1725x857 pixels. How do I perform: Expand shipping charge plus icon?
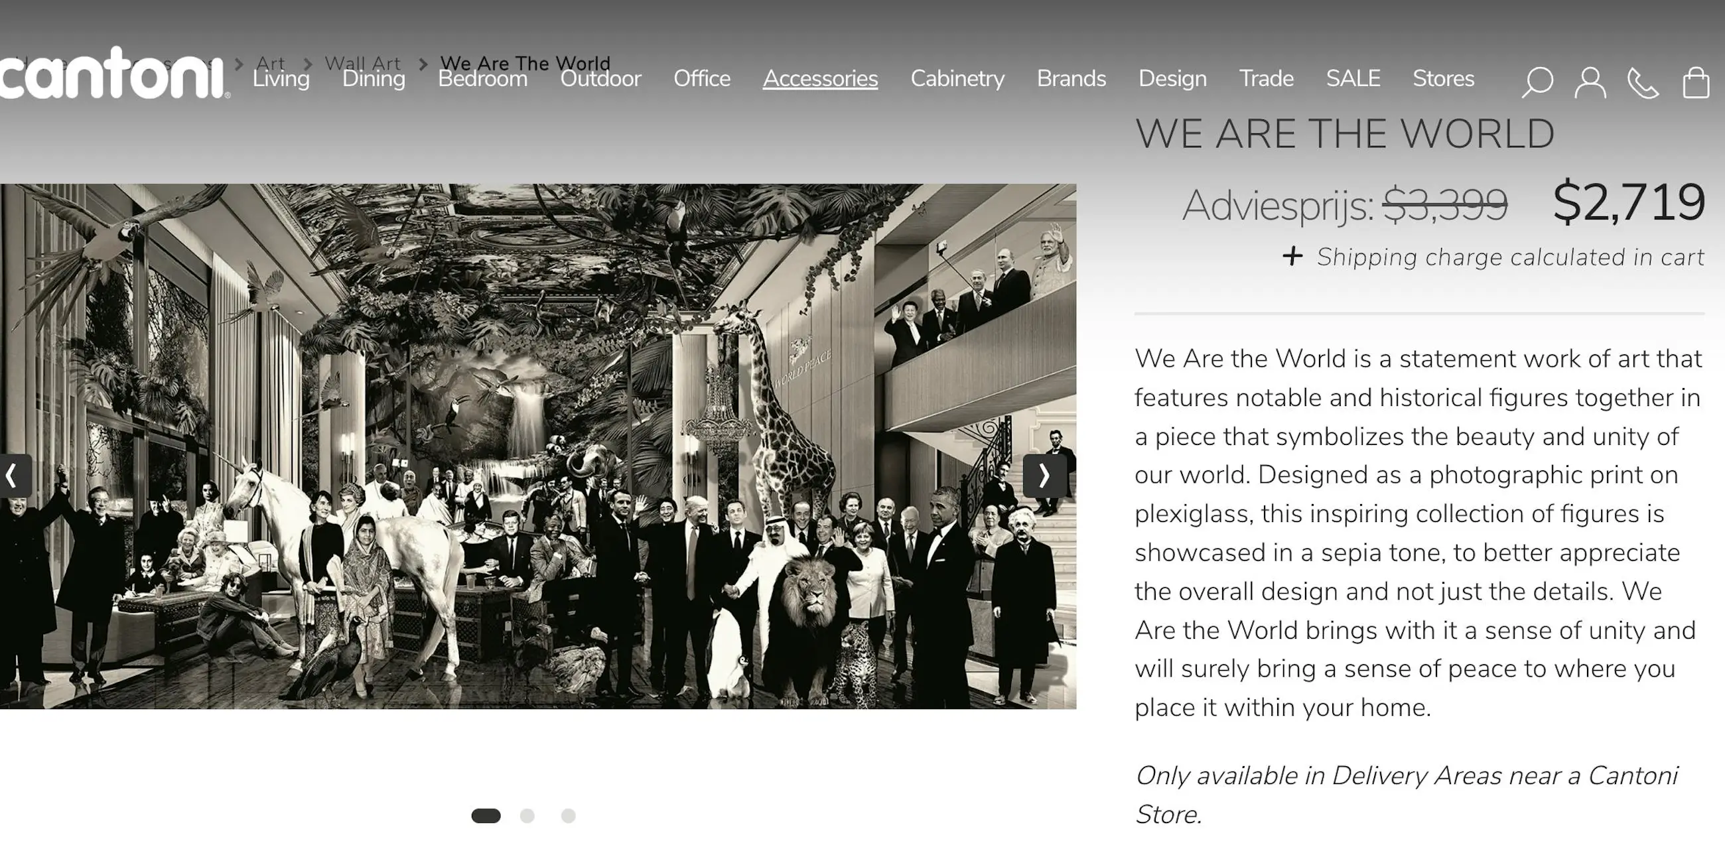pos(1292,256)
